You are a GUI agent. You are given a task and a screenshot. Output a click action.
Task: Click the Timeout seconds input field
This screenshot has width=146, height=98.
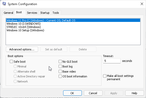[x=112, y=61]
